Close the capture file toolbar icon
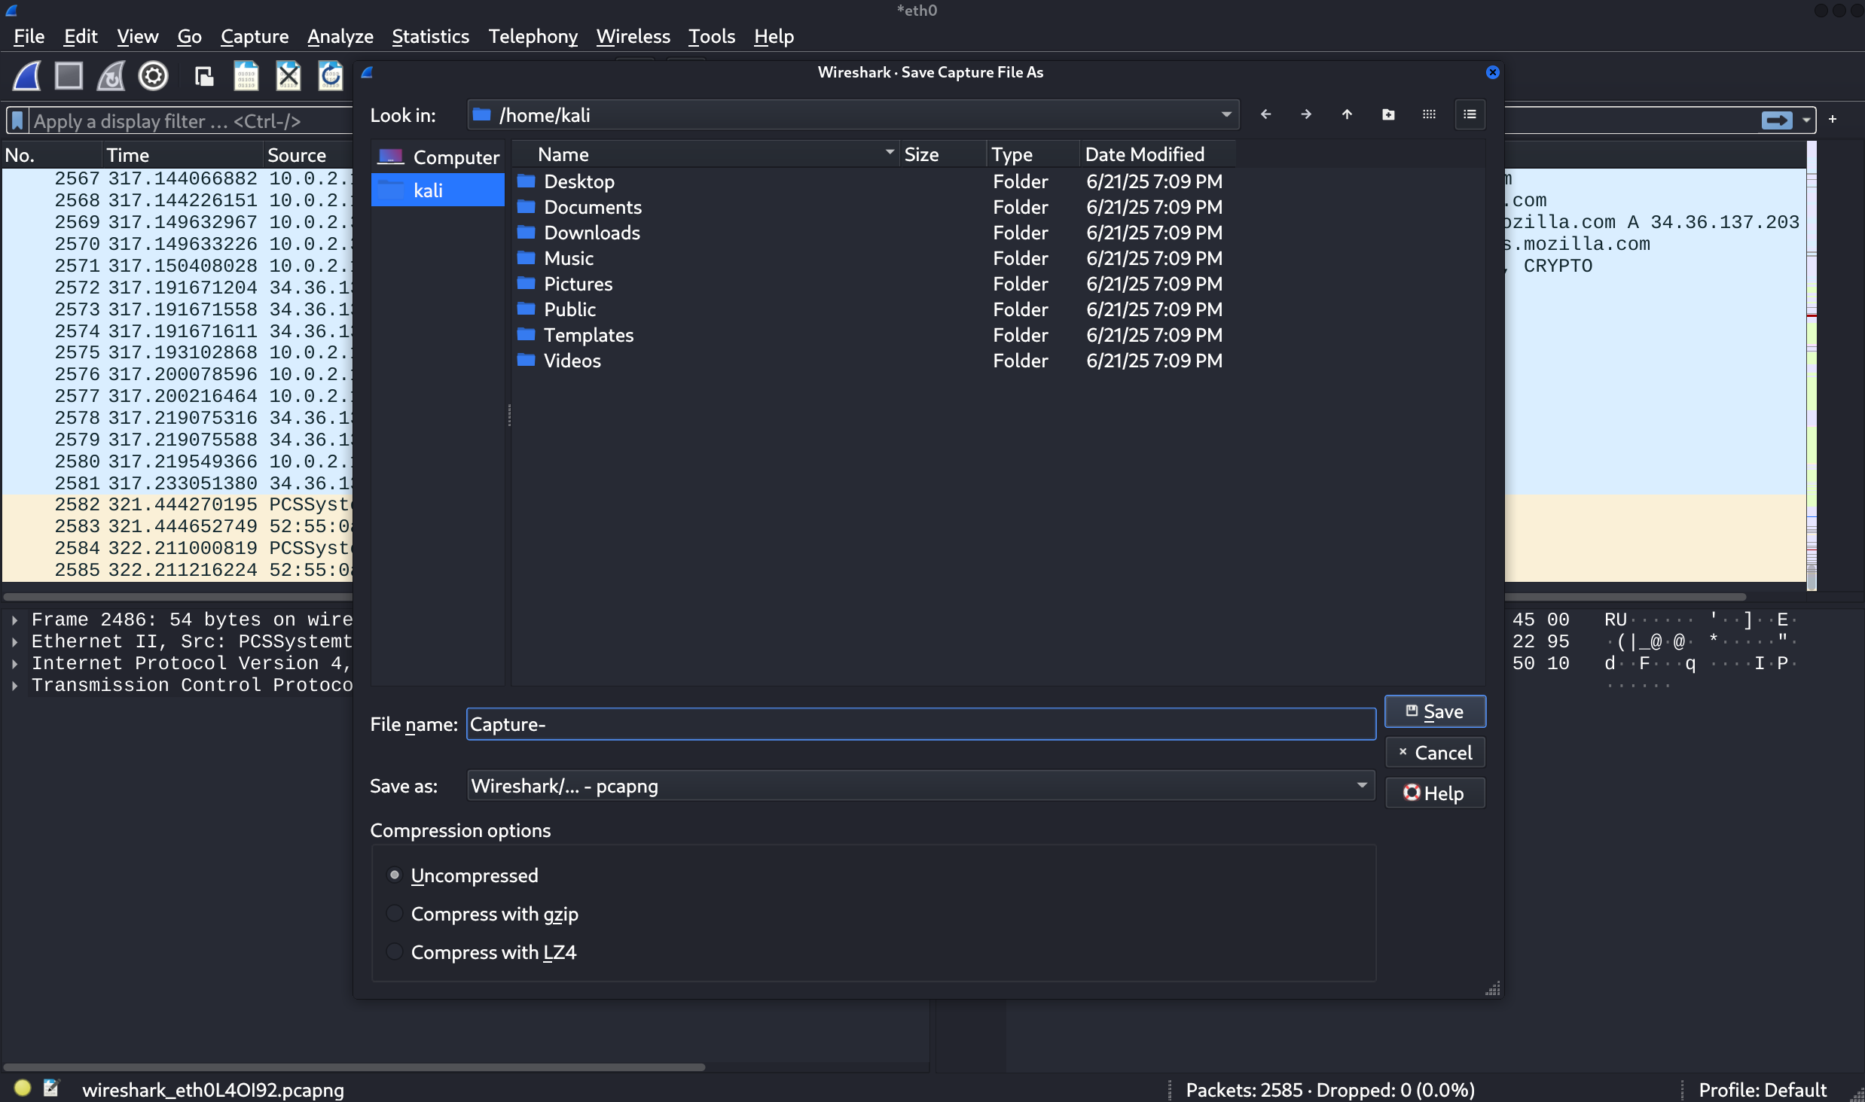This screenshot has width=1865, height=1102. 288,76
